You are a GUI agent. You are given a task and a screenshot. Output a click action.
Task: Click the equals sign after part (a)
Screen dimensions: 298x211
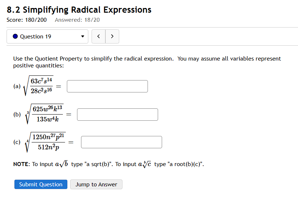coord(58,86)
